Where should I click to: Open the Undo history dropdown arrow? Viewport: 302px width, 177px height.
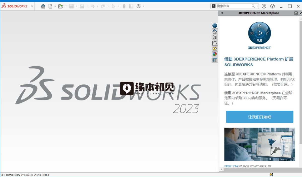[x=98, y=6]
